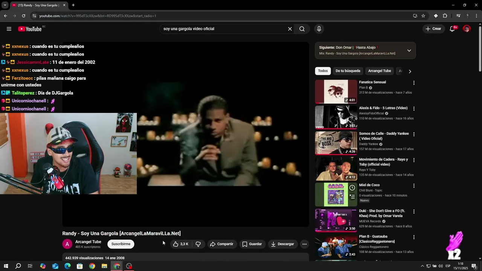Go to the YouTube home logo

[30, 29]
